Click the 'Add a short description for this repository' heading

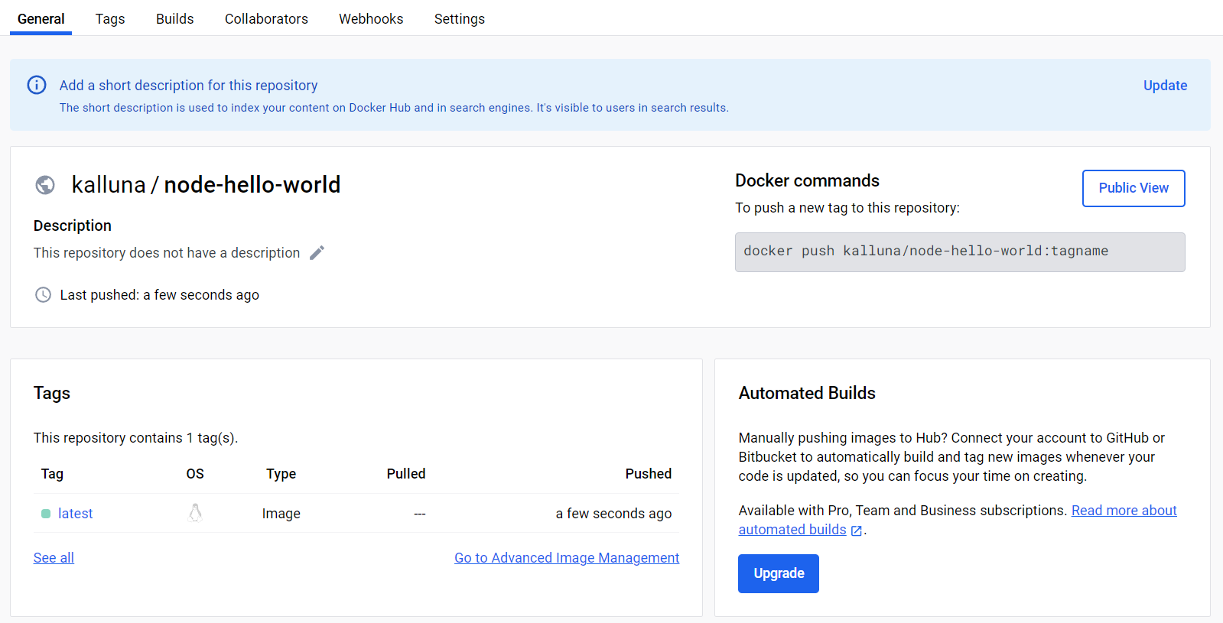click(x=188, y=86)
